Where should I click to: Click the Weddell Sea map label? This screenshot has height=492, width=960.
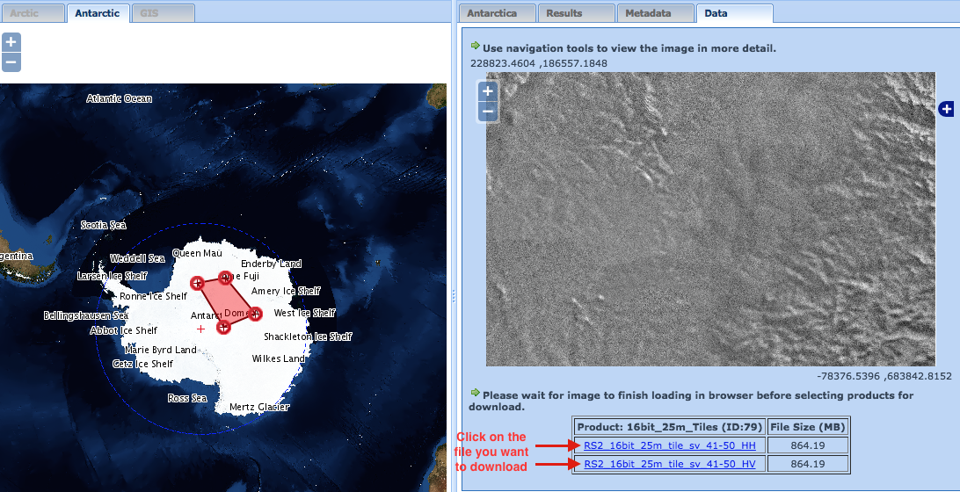pyautogui.click(x=137, y=258)
